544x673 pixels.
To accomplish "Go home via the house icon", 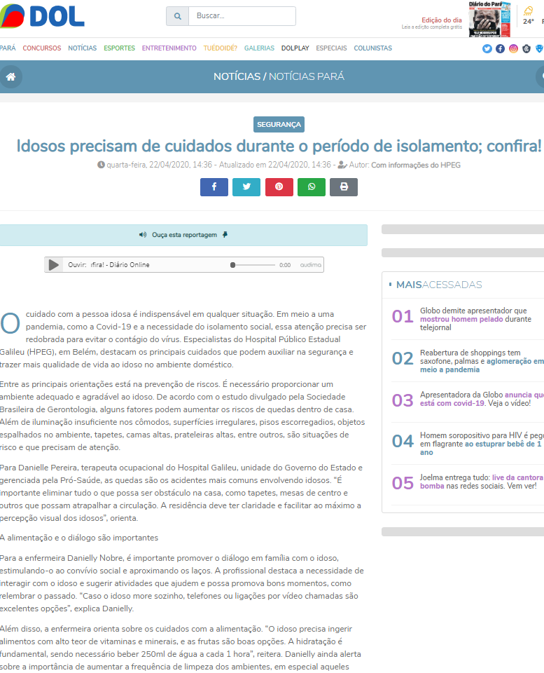I will 11,77.
